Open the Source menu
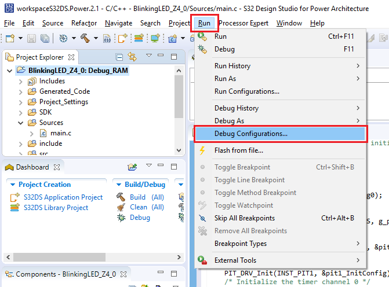 [x=53, y=23]
